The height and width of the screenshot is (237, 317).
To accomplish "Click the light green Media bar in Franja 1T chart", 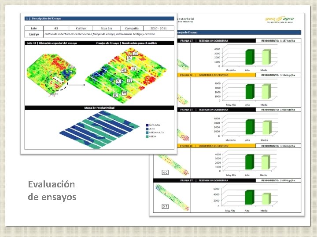I will click(x=266, y=57).
